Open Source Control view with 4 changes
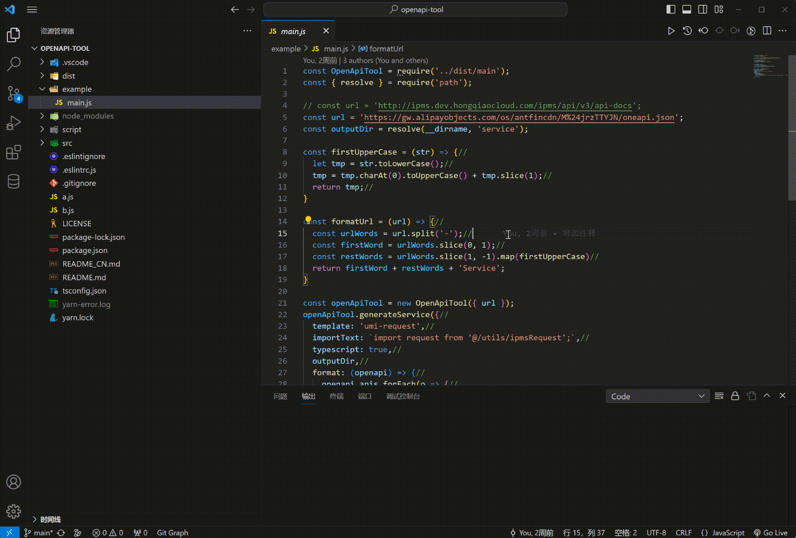Screen dimensions: 796x538 (x=14, y=94)
